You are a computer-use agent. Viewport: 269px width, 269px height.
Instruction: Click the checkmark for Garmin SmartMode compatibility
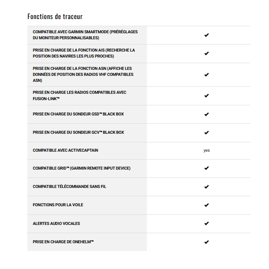pyautogui.click(x=206, y=35)
